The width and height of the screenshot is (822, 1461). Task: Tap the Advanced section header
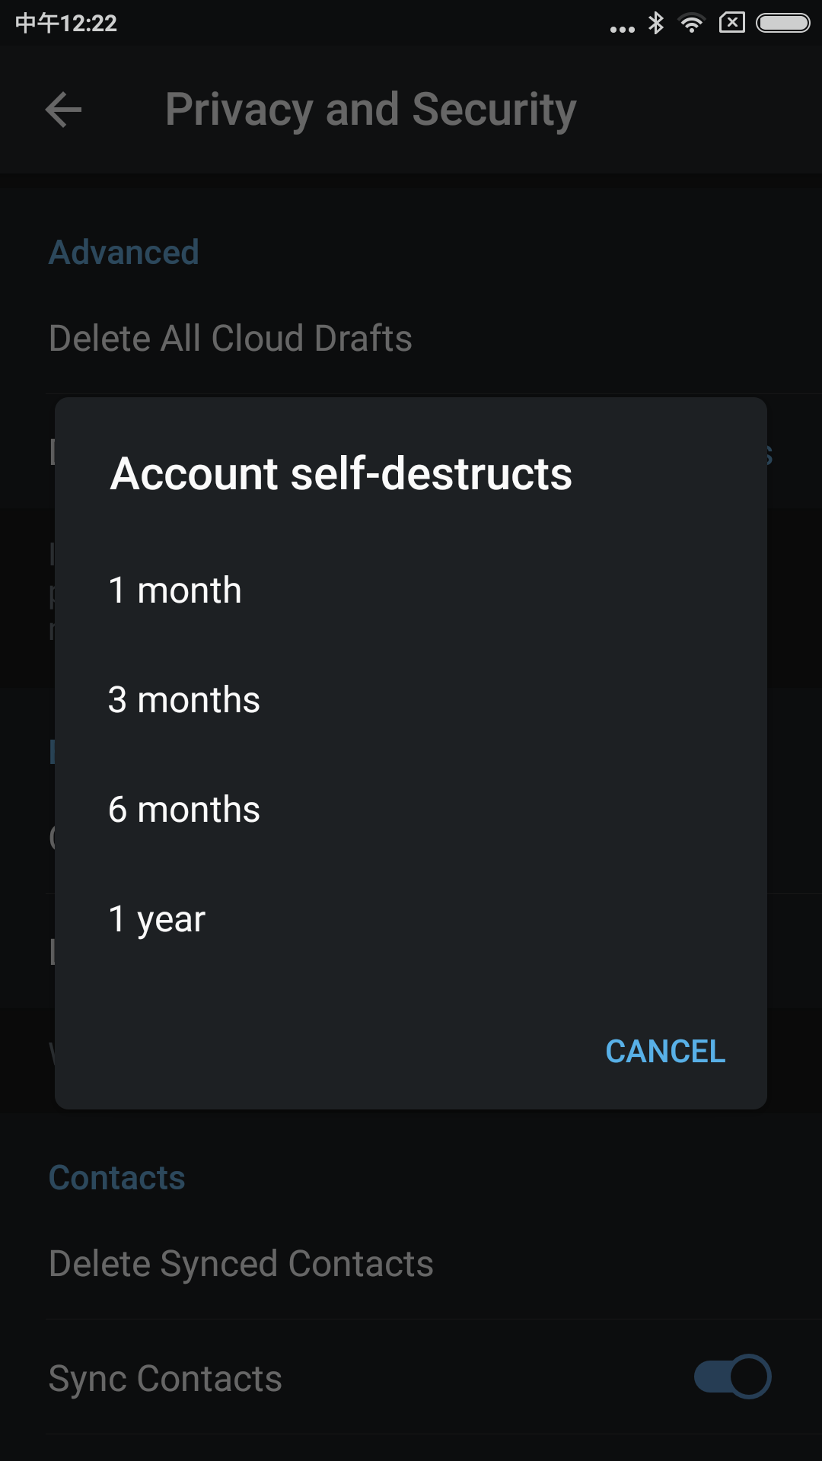point(124,253)
